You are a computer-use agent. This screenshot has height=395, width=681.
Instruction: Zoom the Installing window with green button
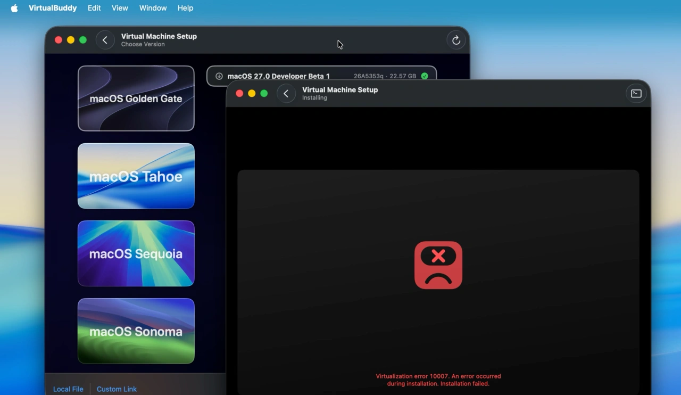click(x=264, y=94)
